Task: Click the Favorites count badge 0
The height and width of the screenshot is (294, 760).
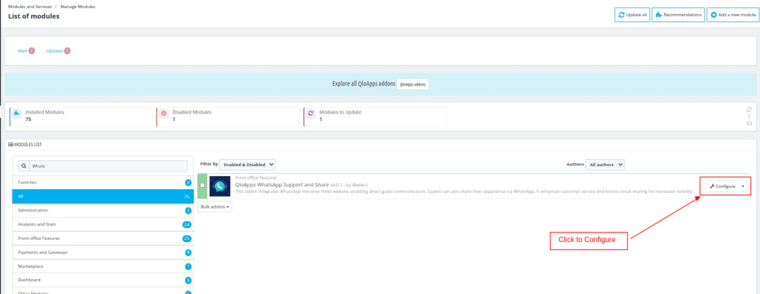Action: click(x=188, y=183)
